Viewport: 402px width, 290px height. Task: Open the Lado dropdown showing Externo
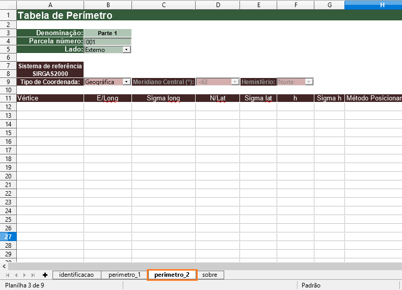coord(127,49)
